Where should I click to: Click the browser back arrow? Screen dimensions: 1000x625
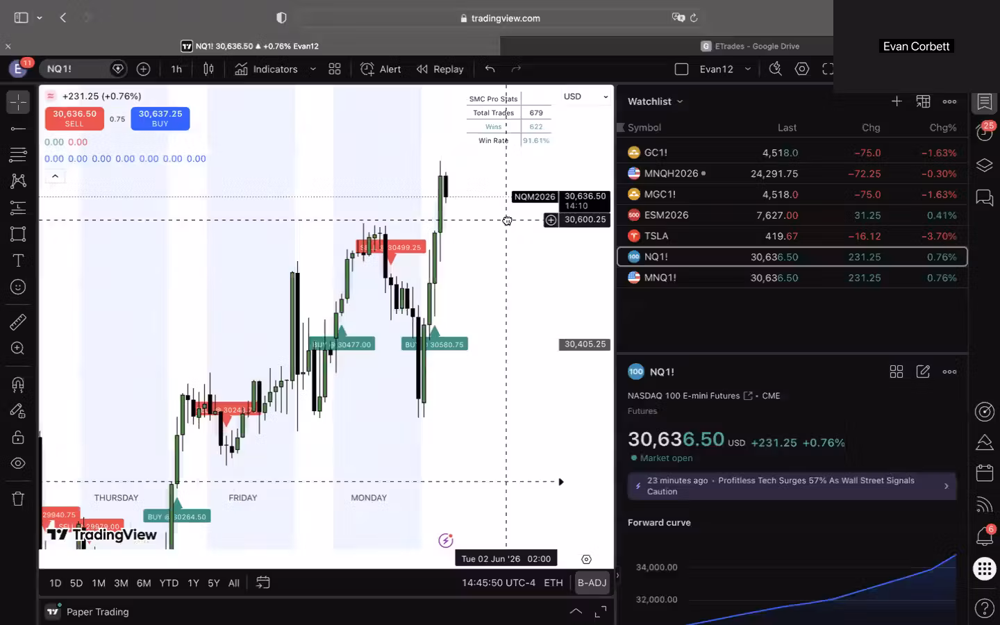point(63,17)
